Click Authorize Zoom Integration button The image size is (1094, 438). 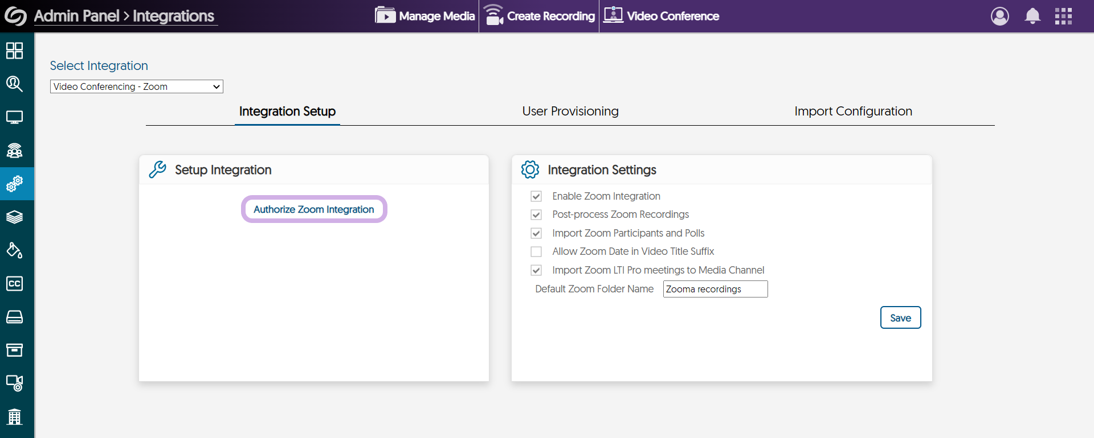pyautogui.click(x=314, y=209)
